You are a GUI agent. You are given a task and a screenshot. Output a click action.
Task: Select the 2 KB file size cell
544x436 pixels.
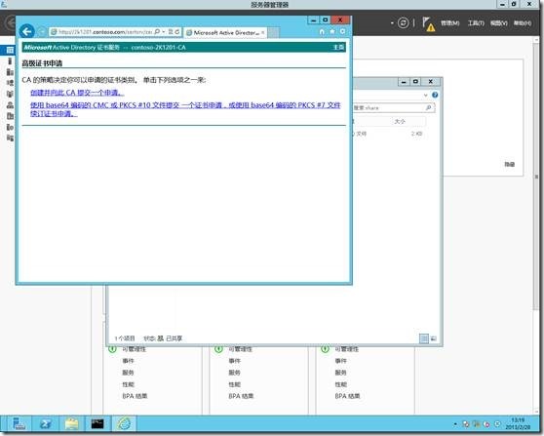click(x=416, y=134)
